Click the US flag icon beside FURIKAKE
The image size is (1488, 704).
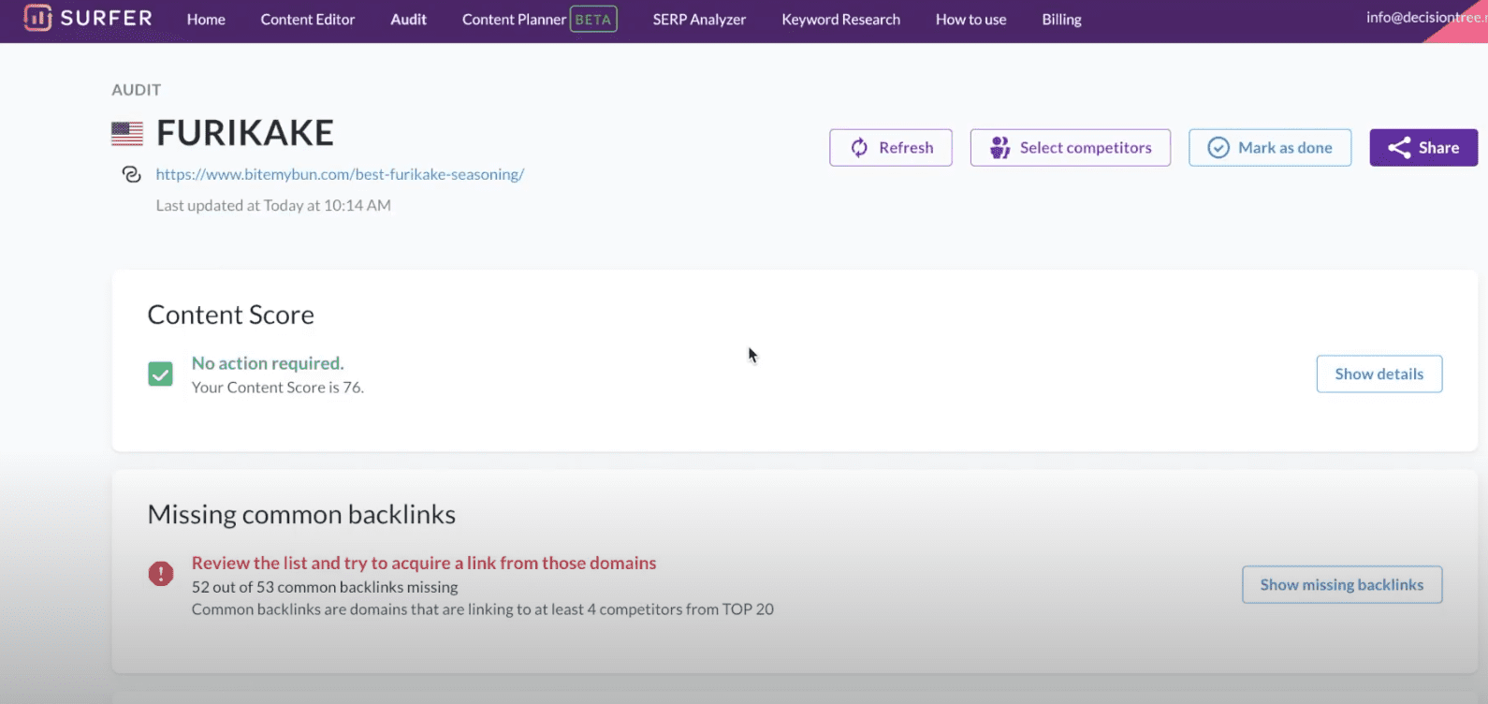[127, 134]
